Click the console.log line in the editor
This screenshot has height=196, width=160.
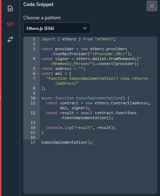point(81,128)
